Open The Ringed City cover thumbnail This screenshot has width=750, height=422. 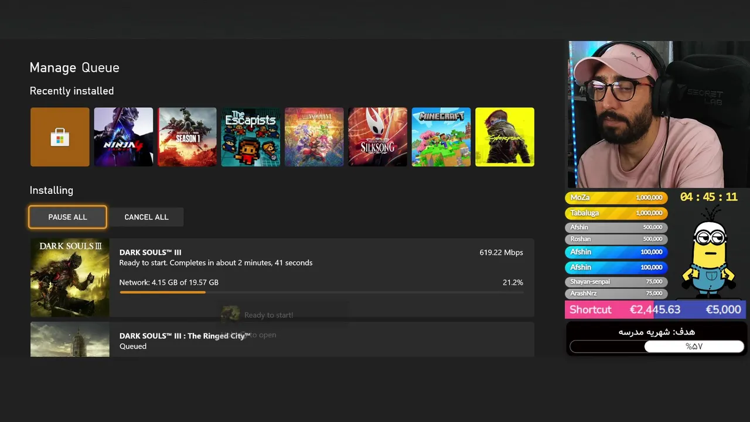coord(70,339)
